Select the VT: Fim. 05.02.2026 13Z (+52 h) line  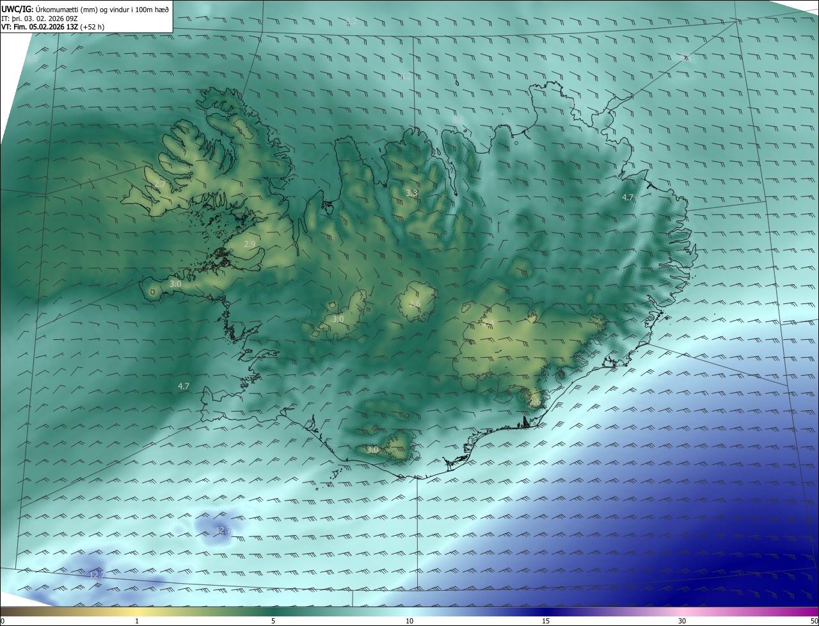tap(53, 27)
